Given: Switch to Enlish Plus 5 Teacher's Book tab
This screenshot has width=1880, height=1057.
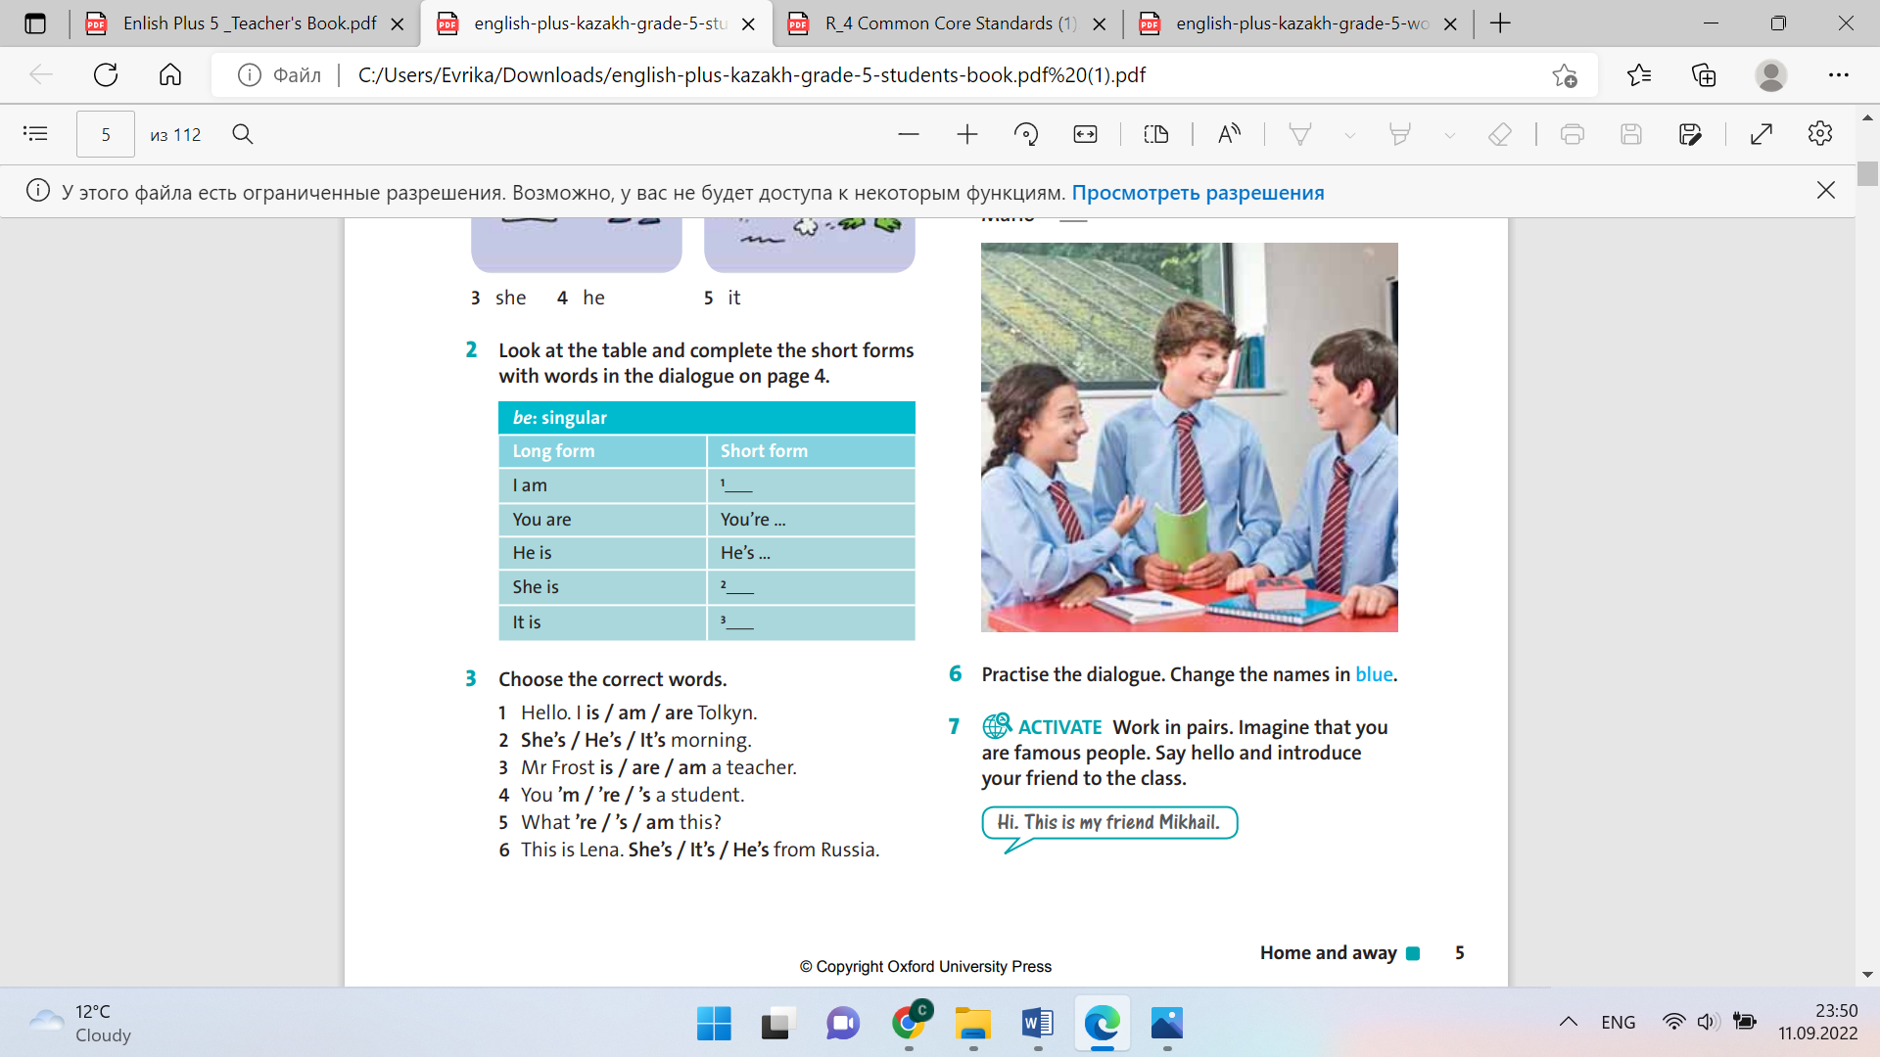Looking at the screenshot, I should [x=248, y=23].
